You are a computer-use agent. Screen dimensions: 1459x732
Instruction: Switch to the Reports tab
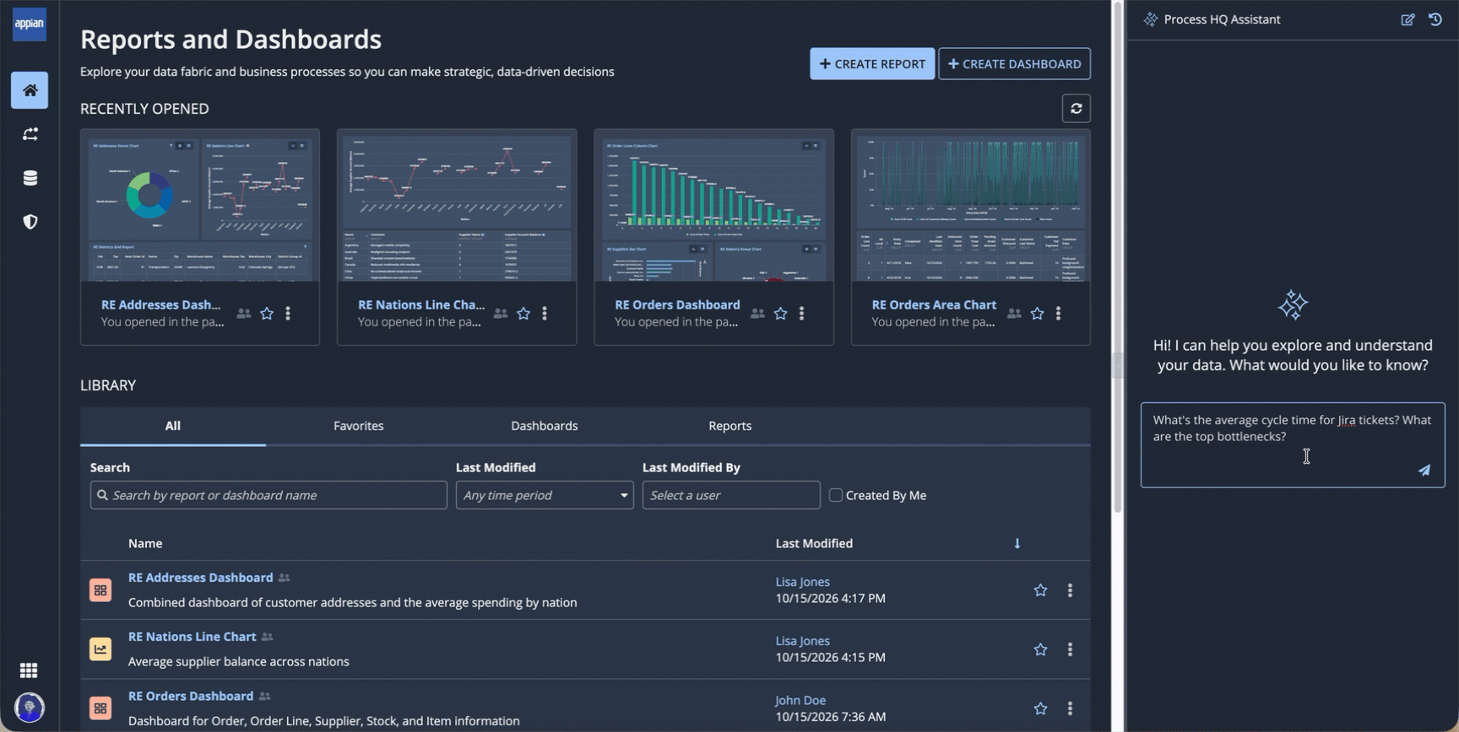coord(730,426)
